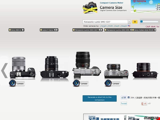Viewport: 160px width, 120px height.
Task: Select the Panasonic DMC-GX7 camera image
Action: tap(87, 65)
